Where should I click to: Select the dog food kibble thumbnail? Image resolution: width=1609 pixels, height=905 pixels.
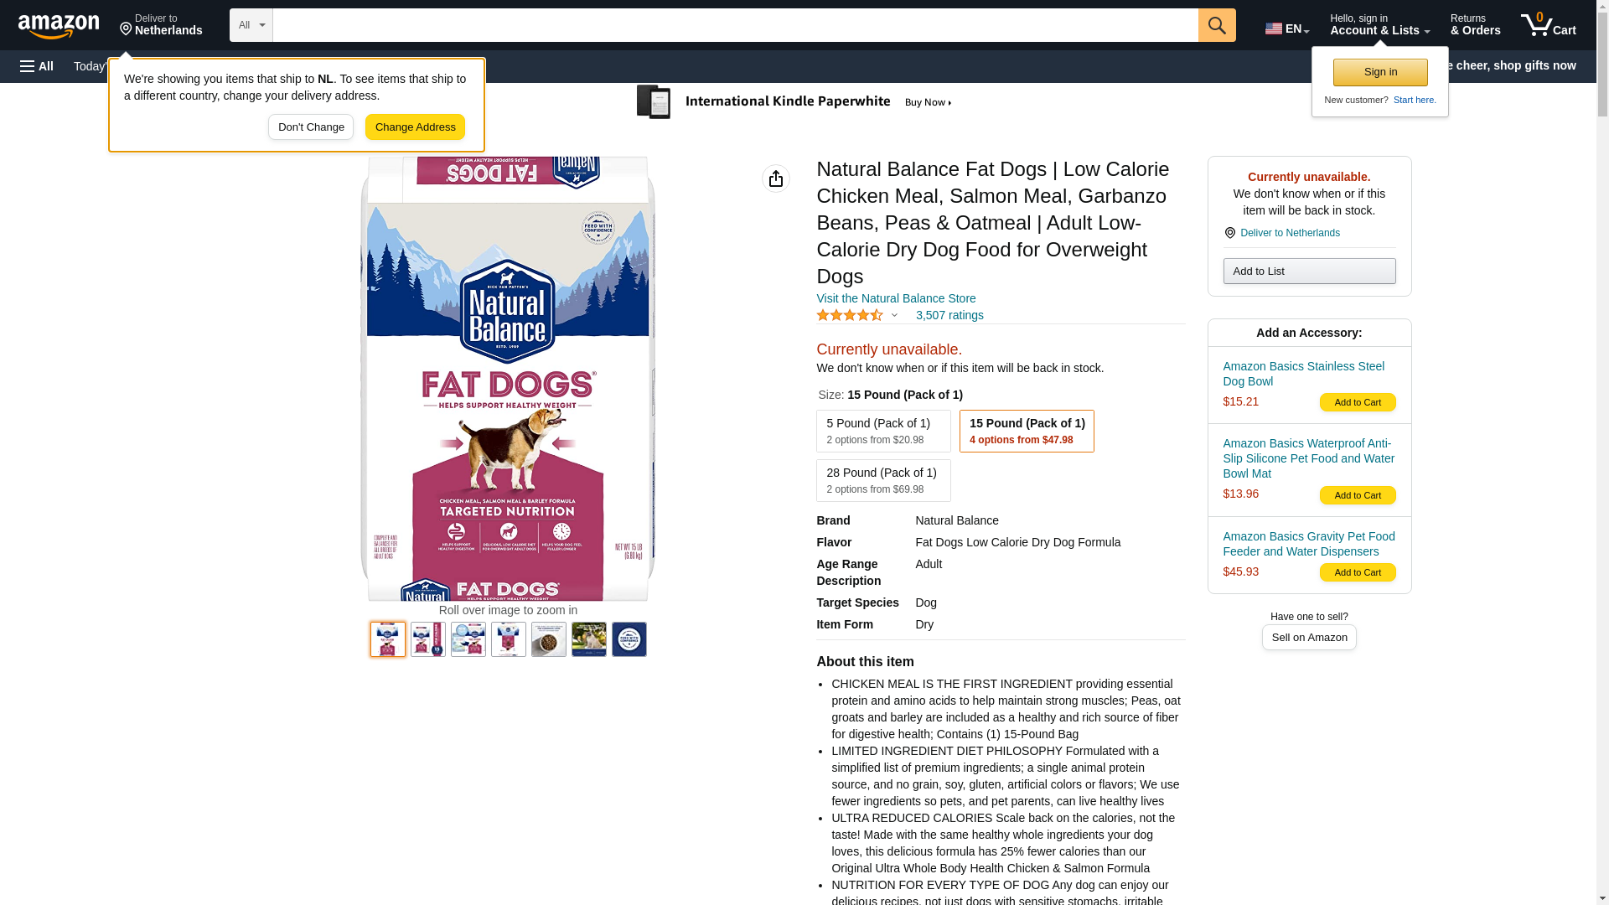549,639
